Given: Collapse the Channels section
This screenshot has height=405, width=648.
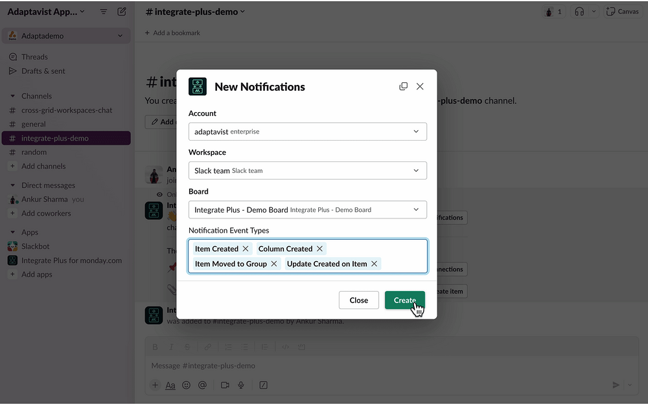Looking at the screenshot, I should pos(12,96).
